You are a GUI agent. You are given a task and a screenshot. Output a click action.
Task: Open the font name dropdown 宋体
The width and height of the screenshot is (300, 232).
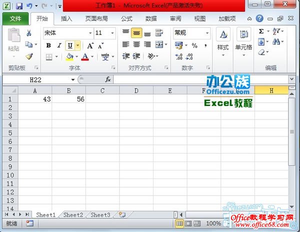pyautogui.click(x=90, y=33)
